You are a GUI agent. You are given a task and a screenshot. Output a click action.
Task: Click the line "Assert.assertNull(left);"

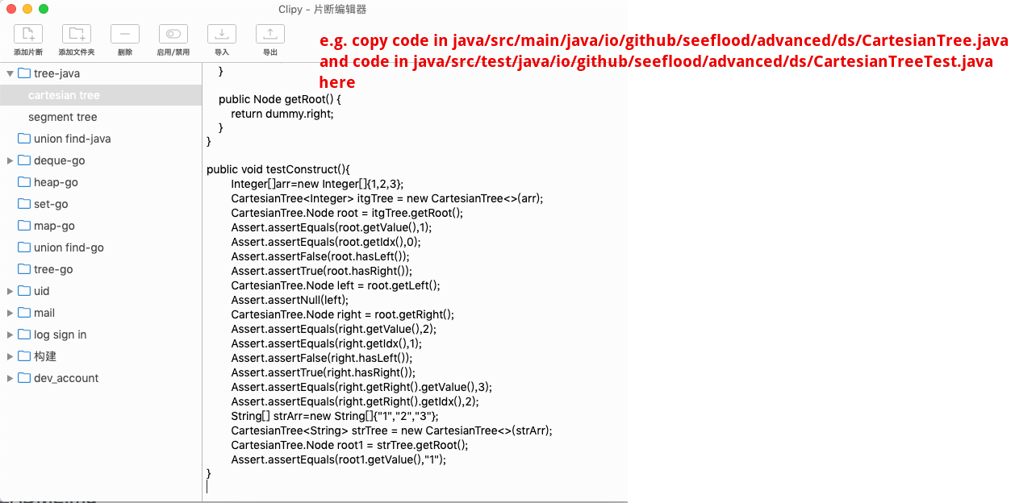point(290,300)
